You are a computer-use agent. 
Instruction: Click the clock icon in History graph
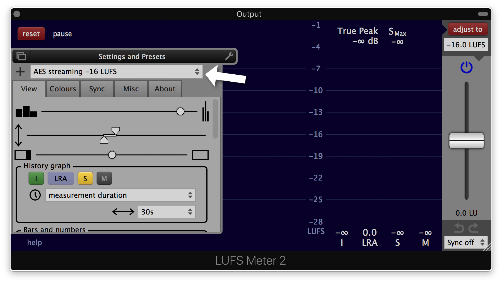pos(35,195)
